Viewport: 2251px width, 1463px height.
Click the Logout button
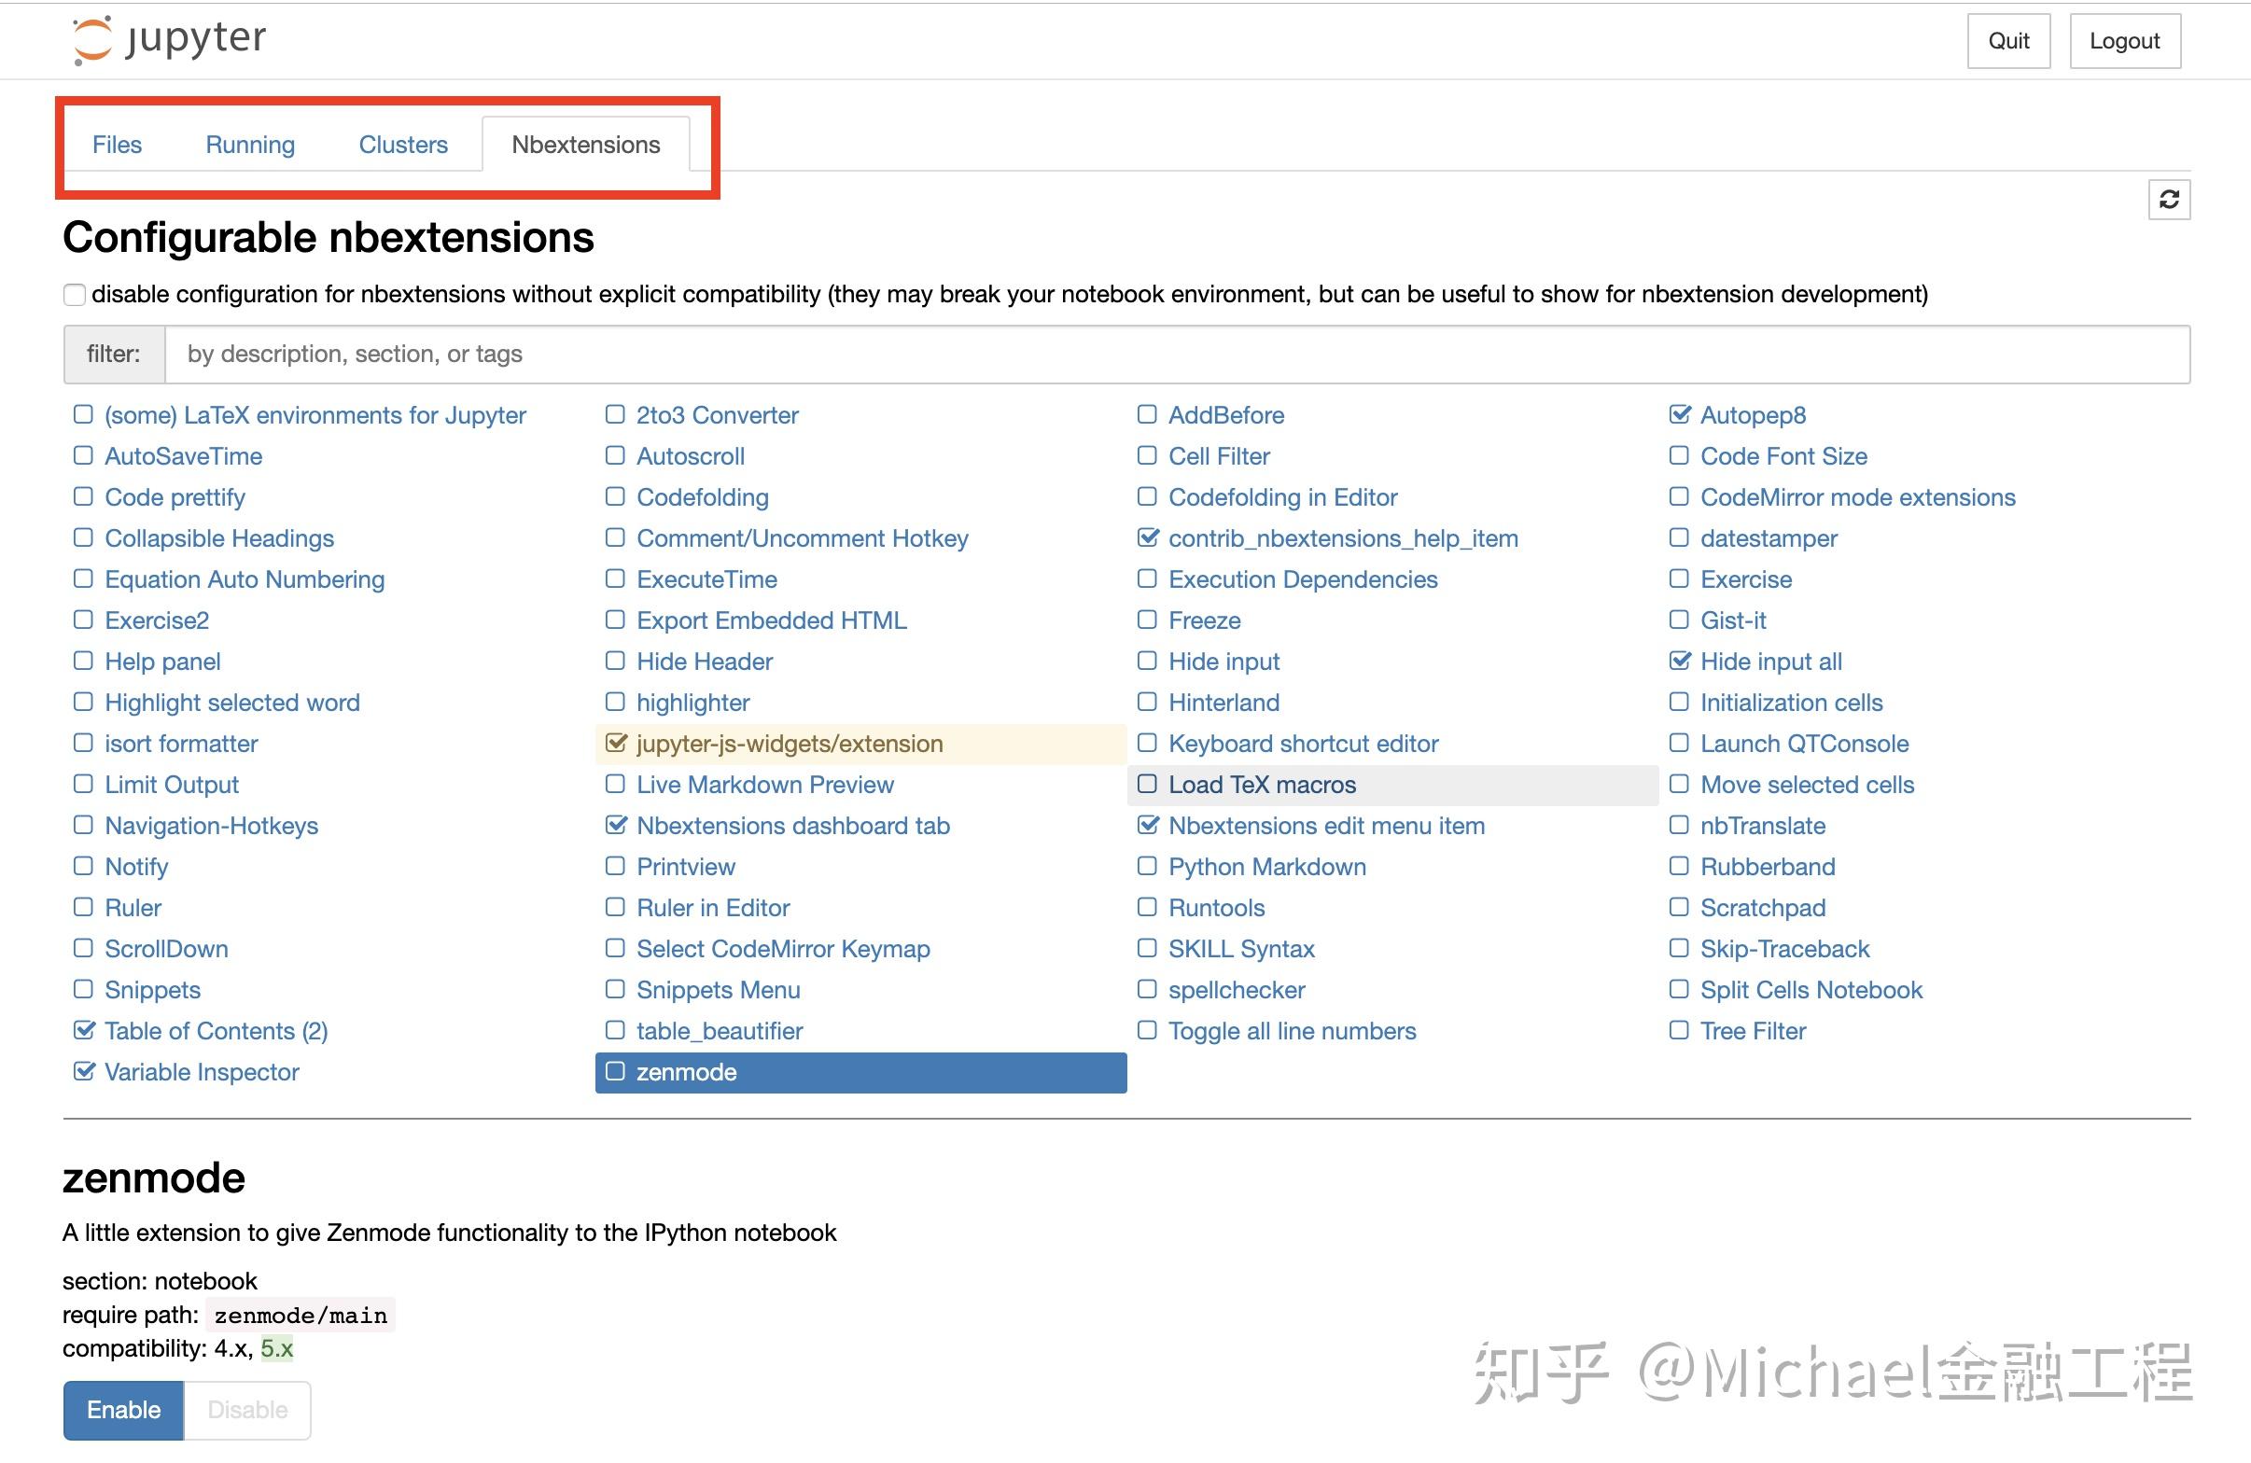[2125, 41]
